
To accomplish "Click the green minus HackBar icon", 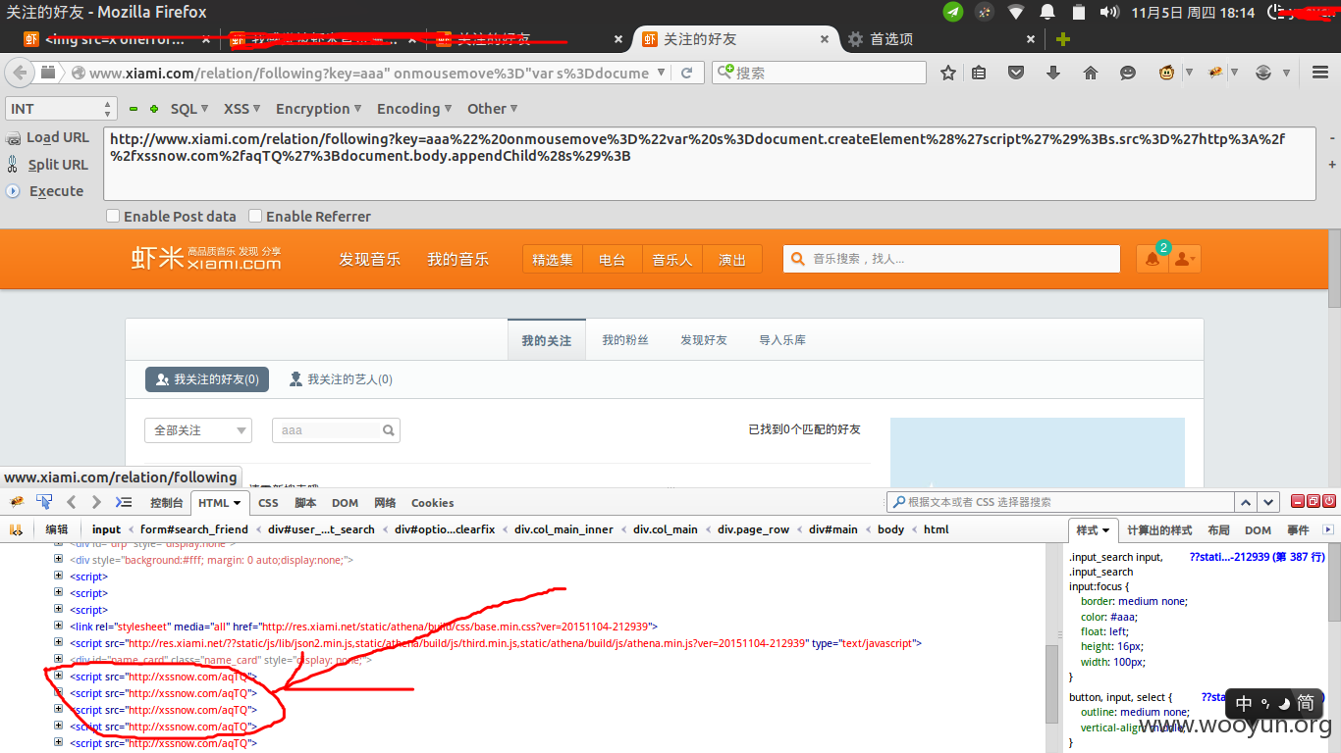I will click(133, 109).
